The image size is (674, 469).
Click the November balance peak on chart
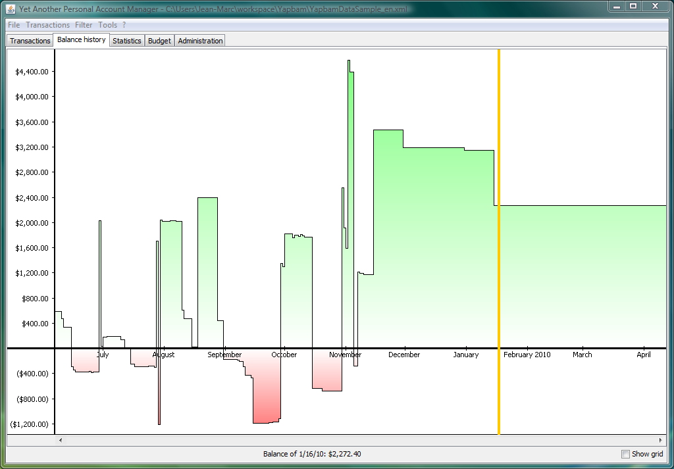point(349,61)
